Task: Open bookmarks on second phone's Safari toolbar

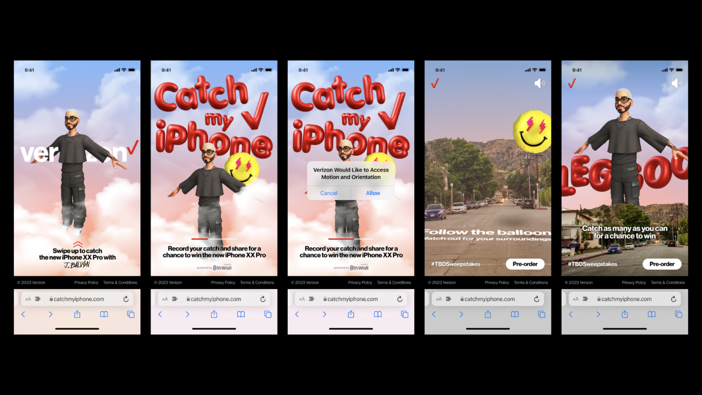Action: (x=241, y=315)
